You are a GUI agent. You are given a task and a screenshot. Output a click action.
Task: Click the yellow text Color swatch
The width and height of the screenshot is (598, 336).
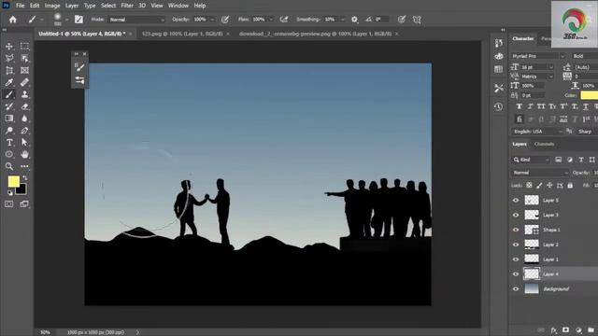pos(590,95)
